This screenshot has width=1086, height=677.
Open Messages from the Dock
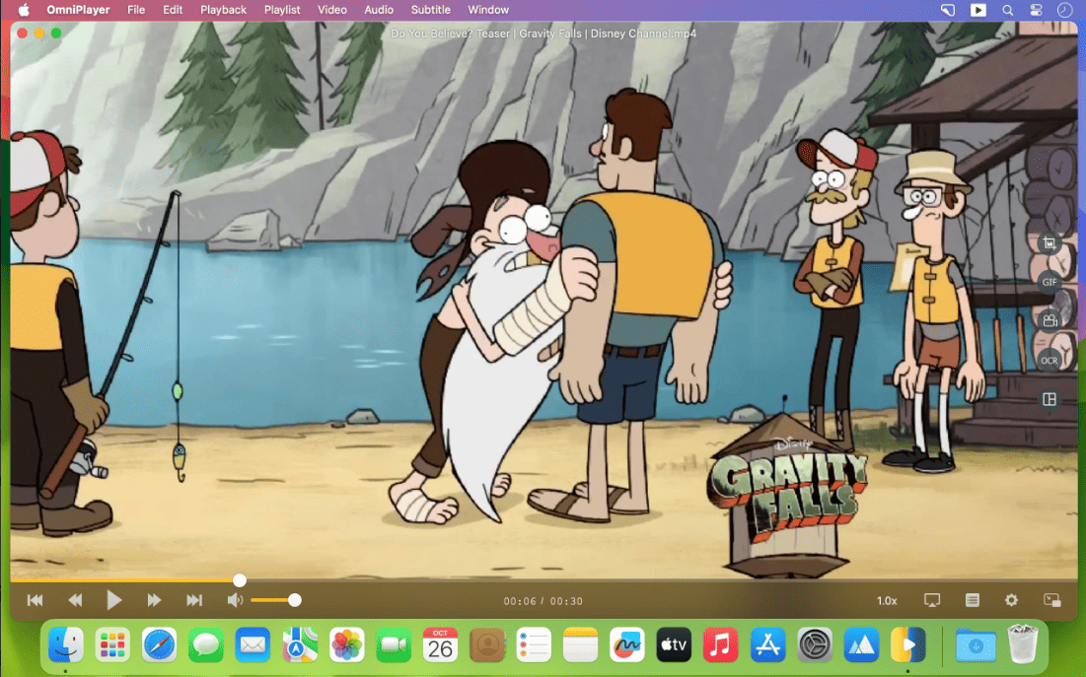coord(206,645)
